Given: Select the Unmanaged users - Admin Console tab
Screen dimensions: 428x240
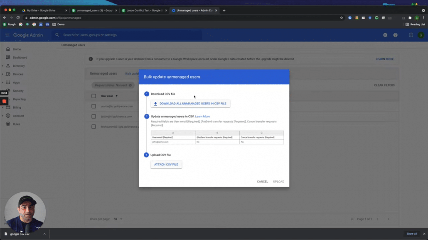Looking at the screenshot, I should (194, 10).
